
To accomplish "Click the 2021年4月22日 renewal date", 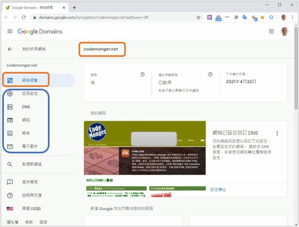I will click(x=241, y=81).
